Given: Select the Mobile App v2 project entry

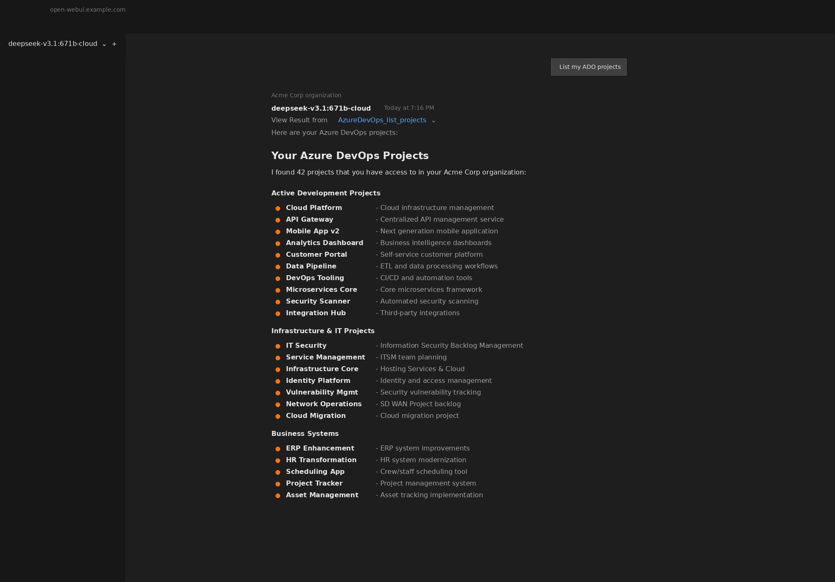Looking at the screenshot, I should click(312, 231).
